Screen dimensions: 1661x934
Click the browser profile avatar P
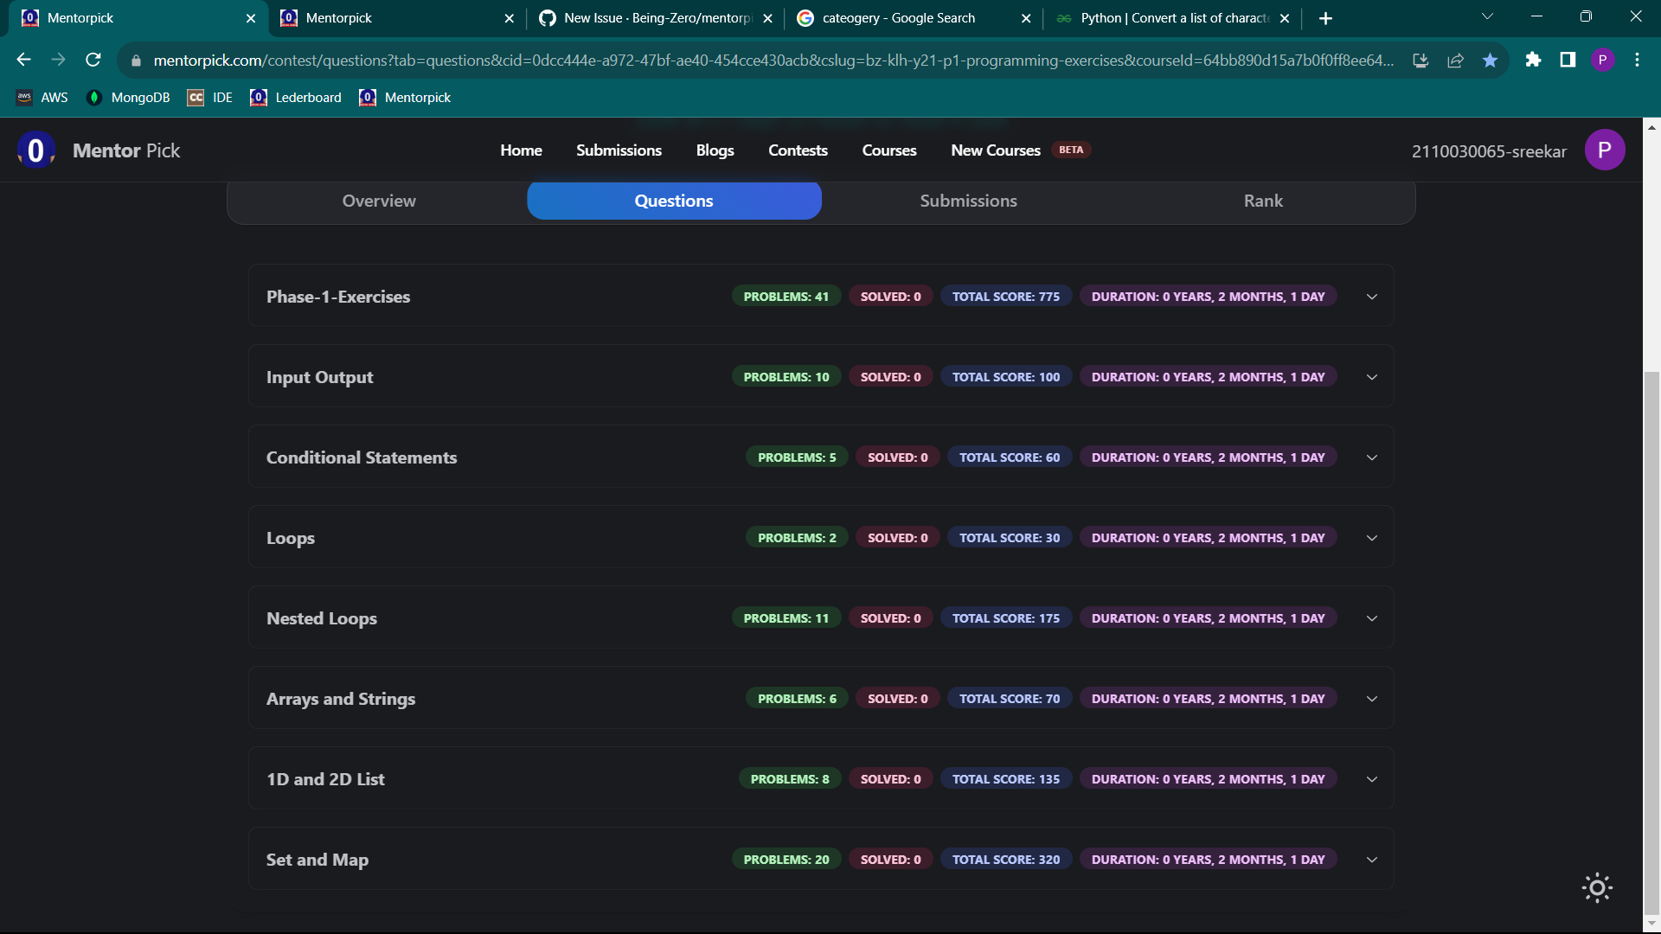coord(1603,60)
